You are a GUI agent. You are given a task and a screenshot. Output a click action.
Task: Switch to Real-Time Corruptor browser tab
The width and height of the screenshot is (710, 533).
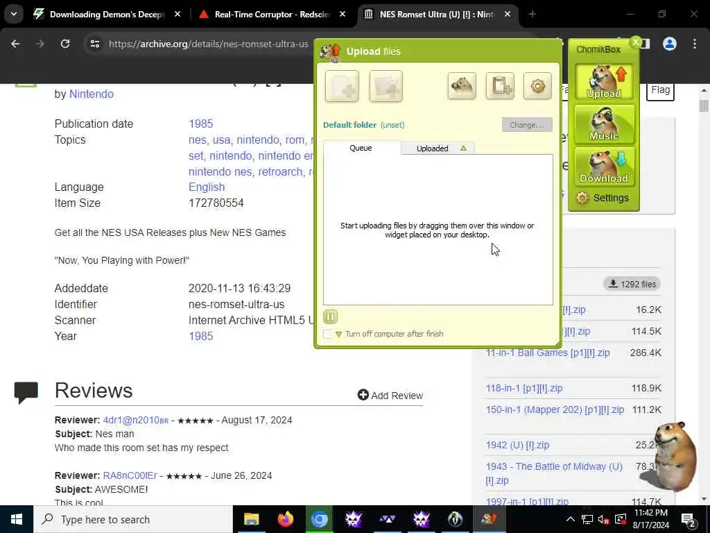pyautogui.click(x=272, y=14)
